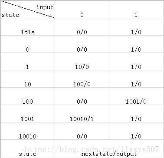Select the 10010/1 output cell
The width and height of the screenshot is (164, 158).
tap(82, 114)
